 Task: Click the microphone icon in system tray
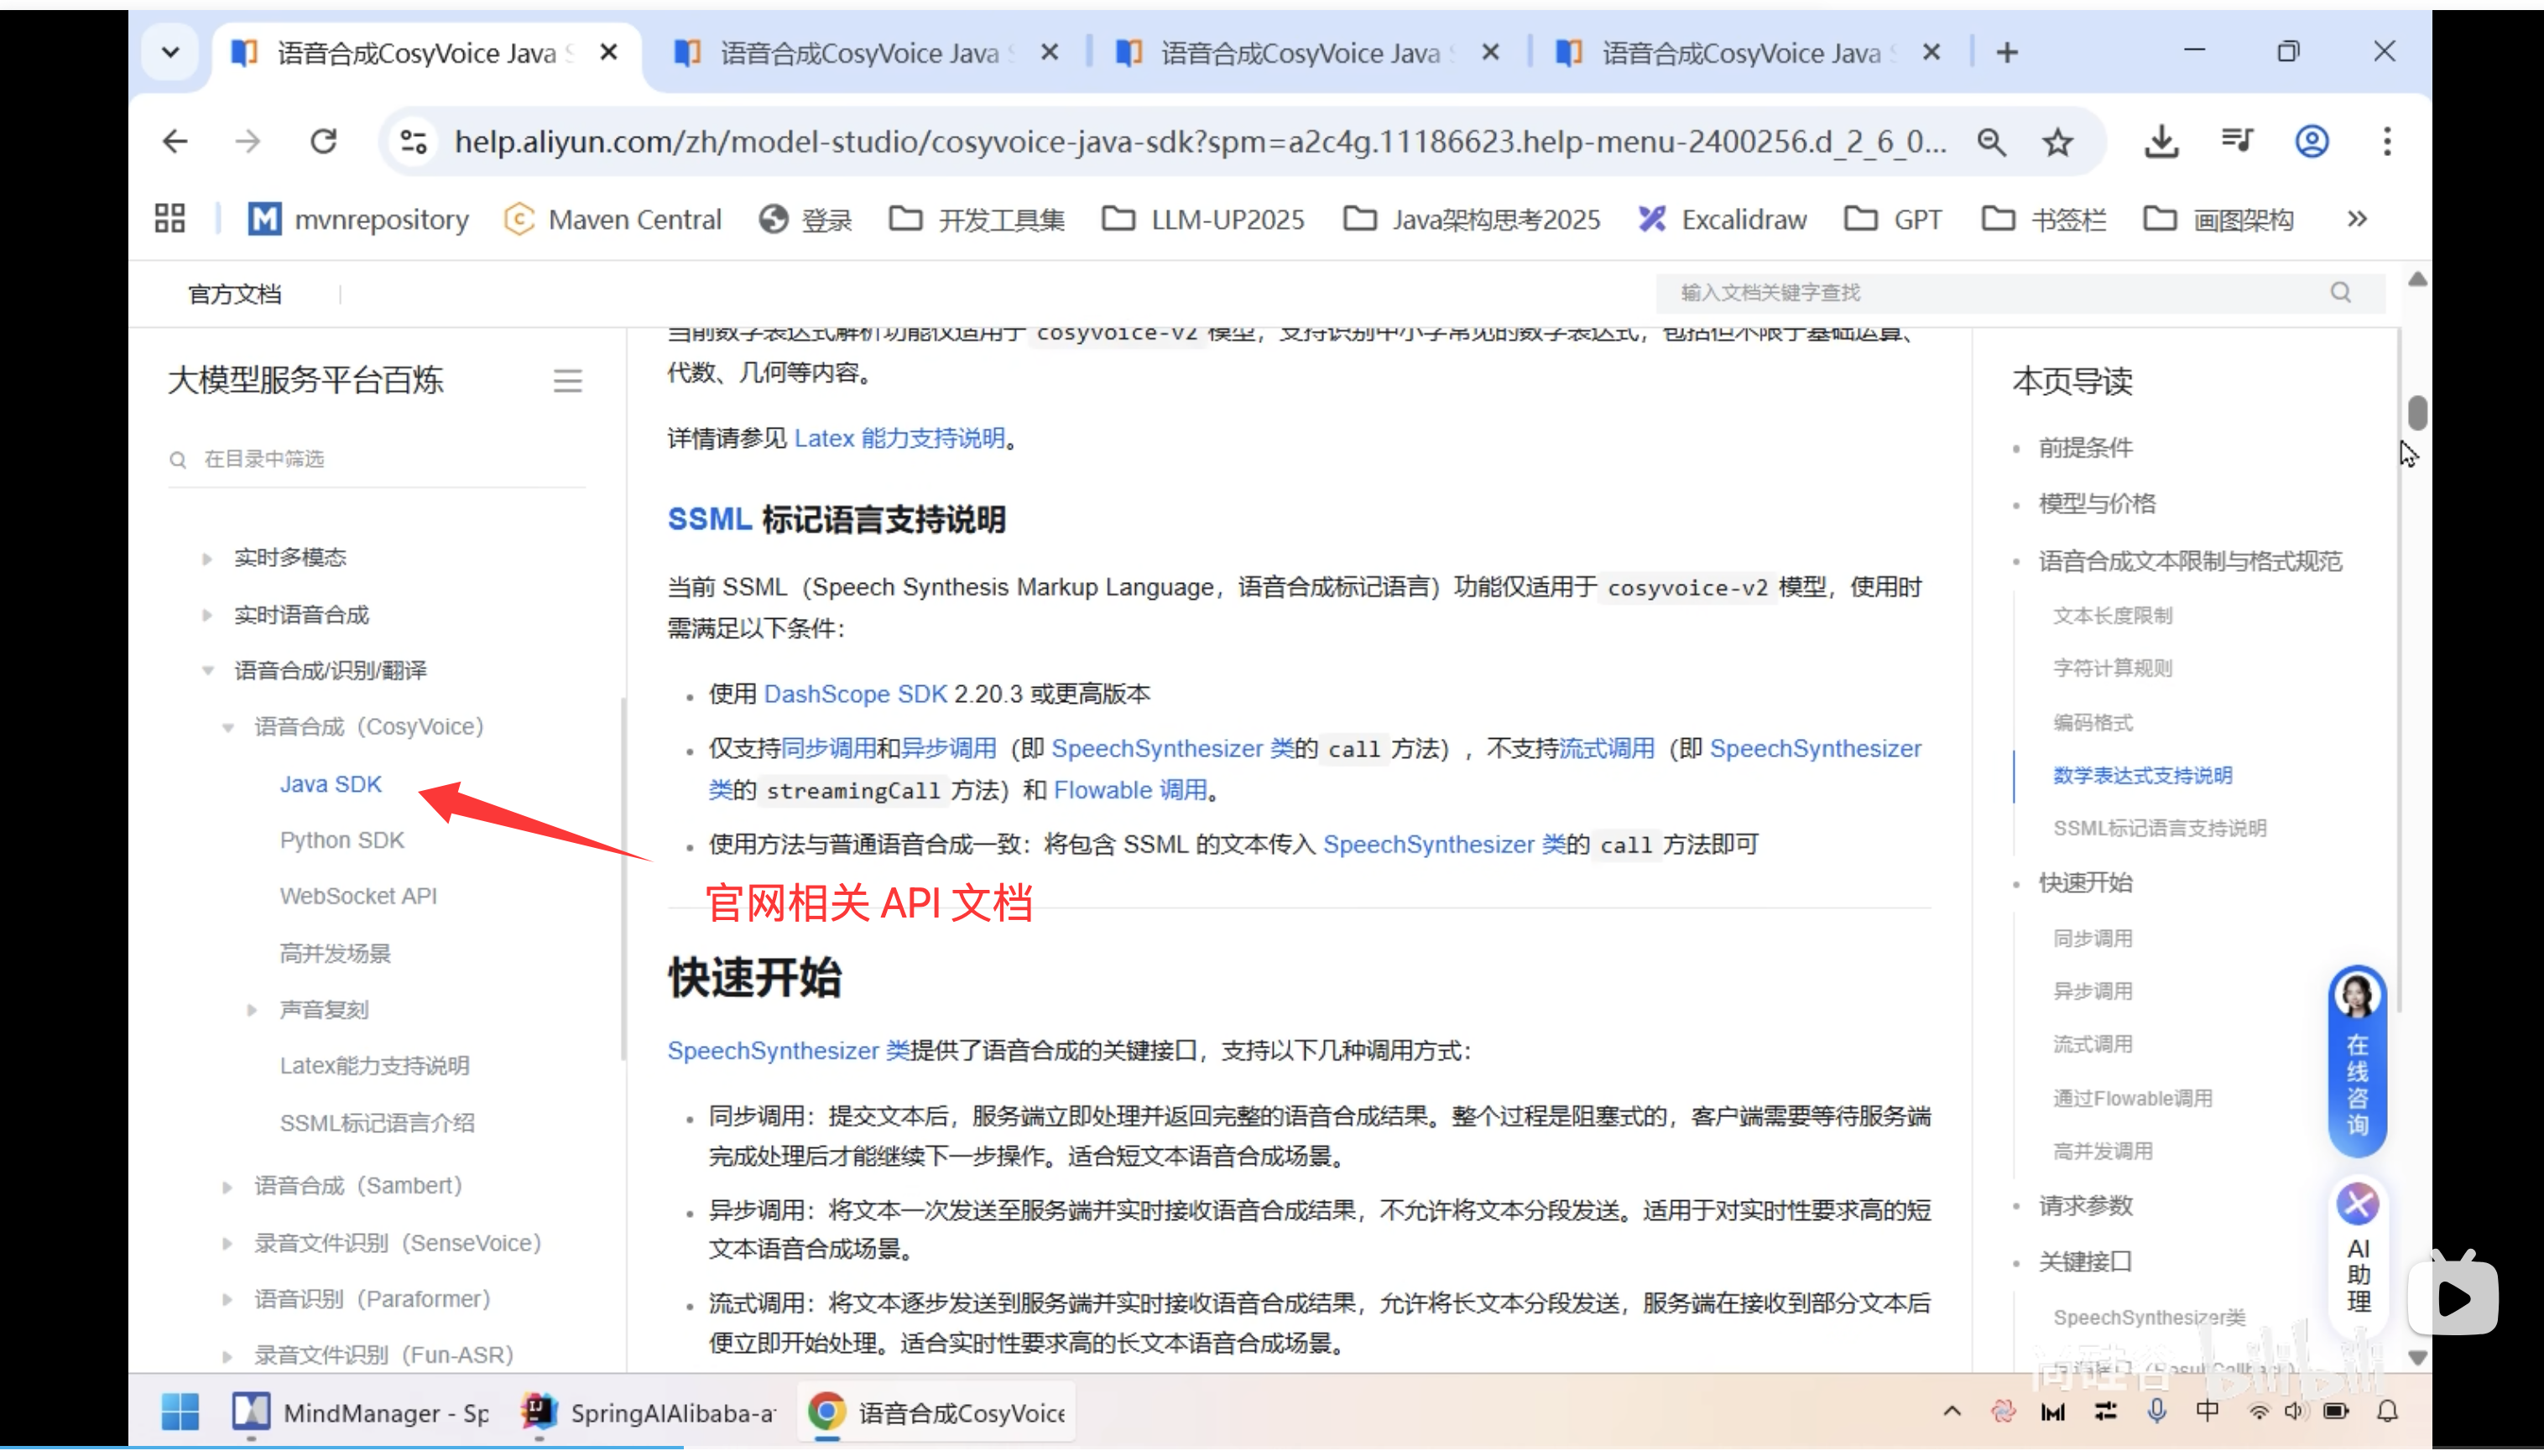(2156, 1411)
